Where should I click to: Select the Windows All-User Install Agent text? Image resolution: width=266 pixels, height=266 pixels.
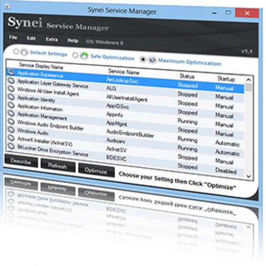[x=48, y=91]
